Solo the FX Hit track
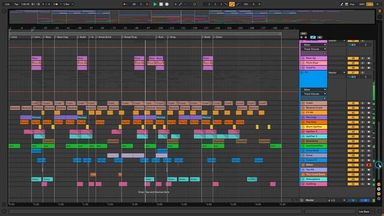384x216 pixels. [362, 113]
